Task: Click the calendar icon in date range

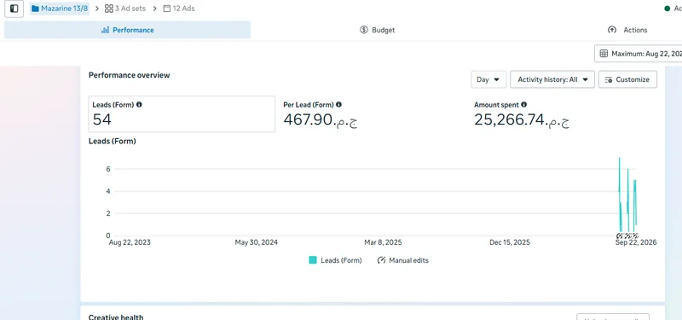Action: [604, 54]
